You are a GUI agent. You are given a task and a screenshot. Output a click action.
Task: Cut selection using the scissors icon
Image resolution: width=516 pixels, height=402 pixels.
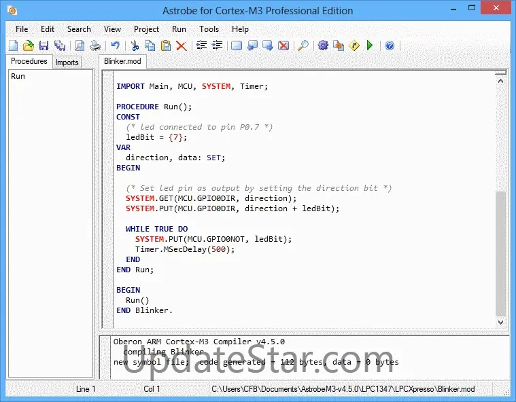click(x=135, y=45)
